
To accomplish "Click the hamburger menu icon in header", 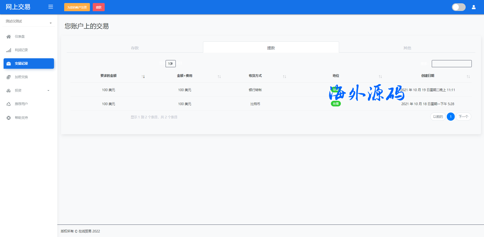I will click(x=51, y=7).
